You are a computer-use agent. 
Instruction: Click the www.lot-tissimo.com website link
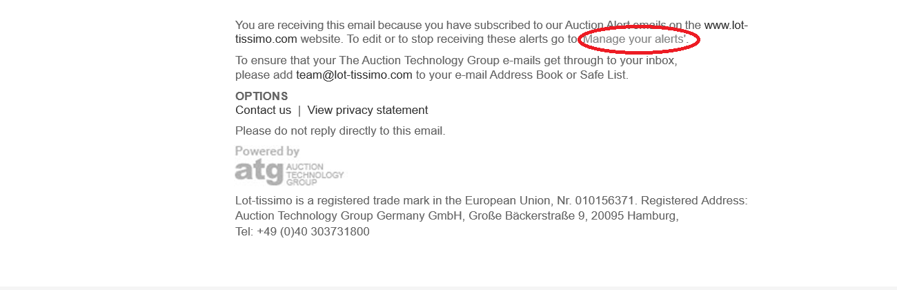491,32
